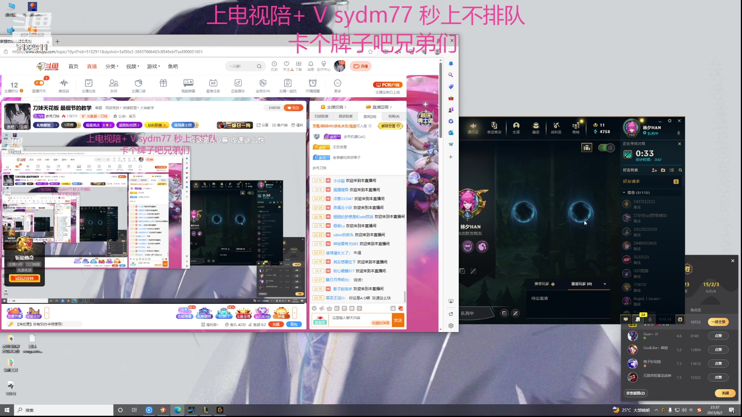Image resolution: width=742 pixels, height=417 pixels.
Task: Mute danmaku sound via the speaker icon
Action: (322, 309)
